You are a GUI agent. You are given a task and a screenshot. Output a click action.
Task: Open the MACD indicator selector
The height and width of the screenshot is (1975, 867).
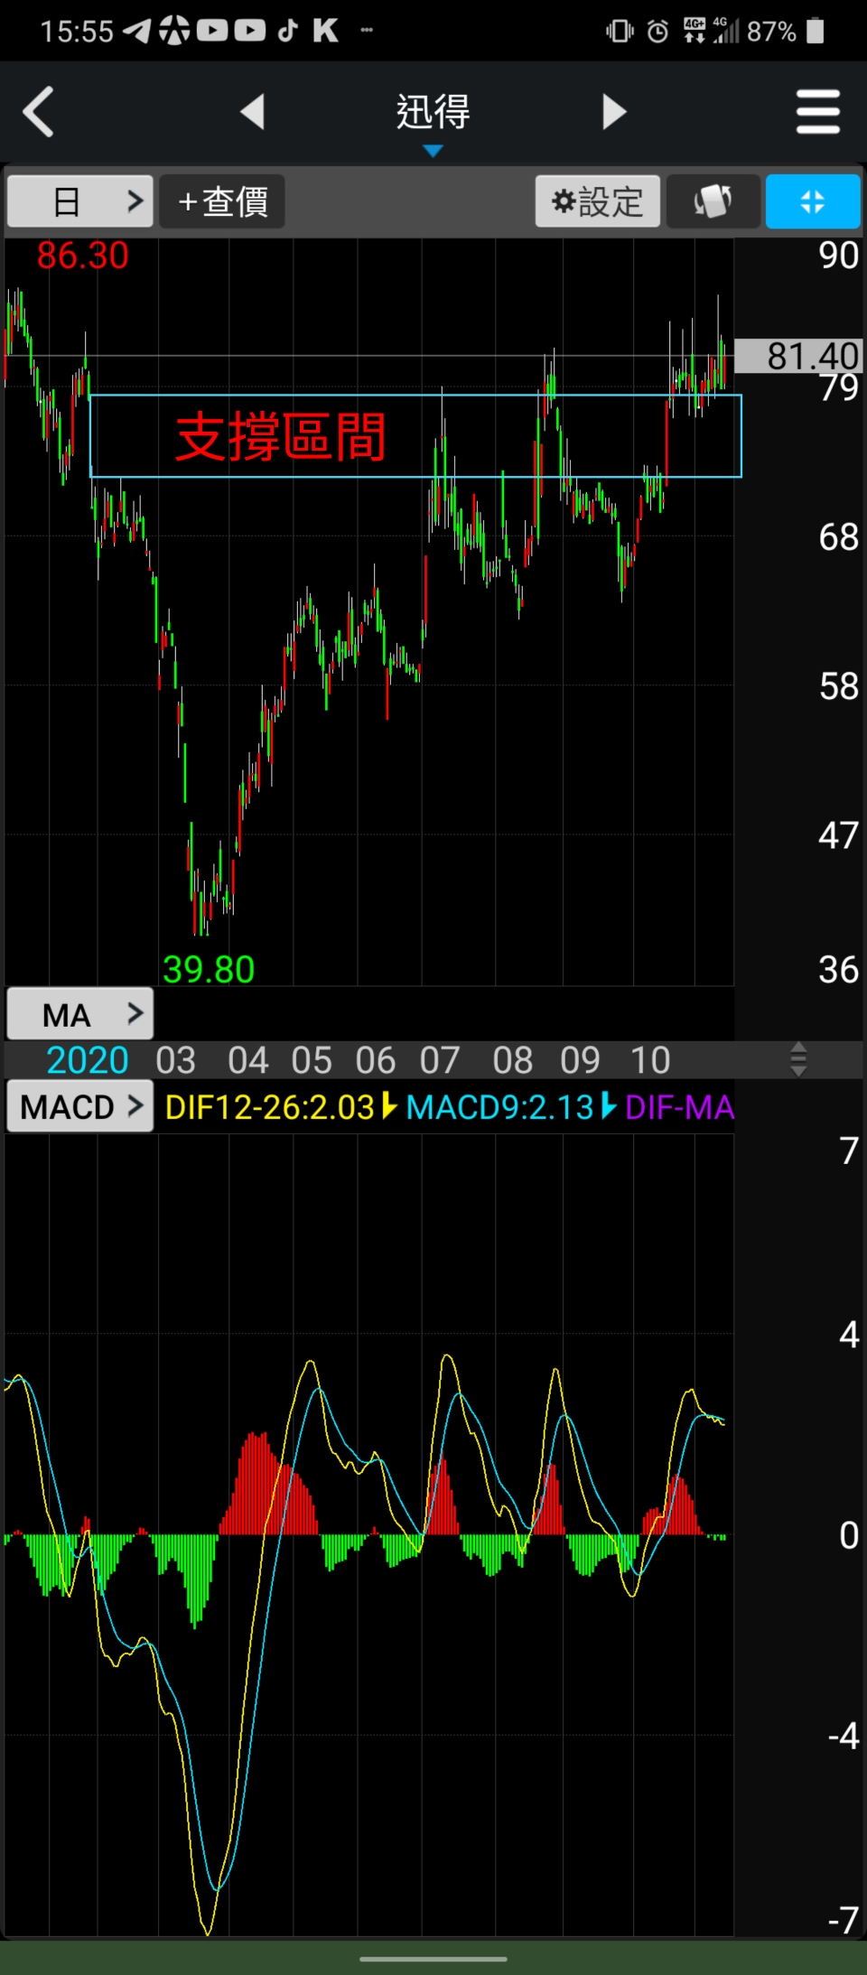click(80, 1106)
